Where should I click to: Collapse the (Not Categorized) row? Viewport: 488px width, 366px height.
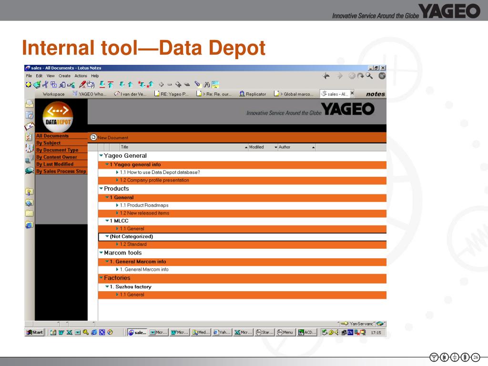tap(107, 236)
